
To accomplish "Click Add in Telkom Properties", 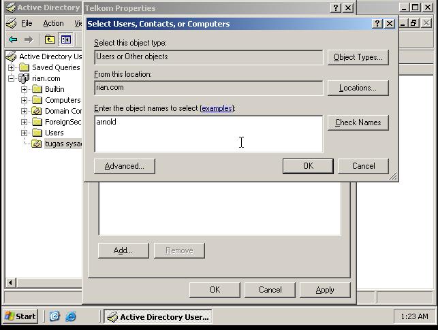I will tap(123, 250).
